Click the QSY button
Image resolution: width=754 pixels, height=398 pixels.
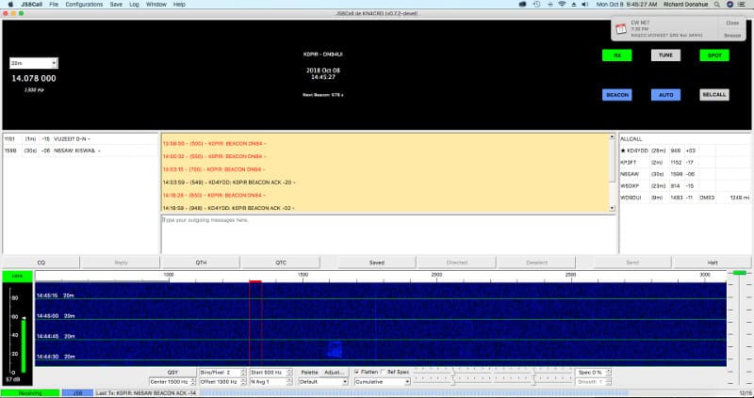pos(172,372)
